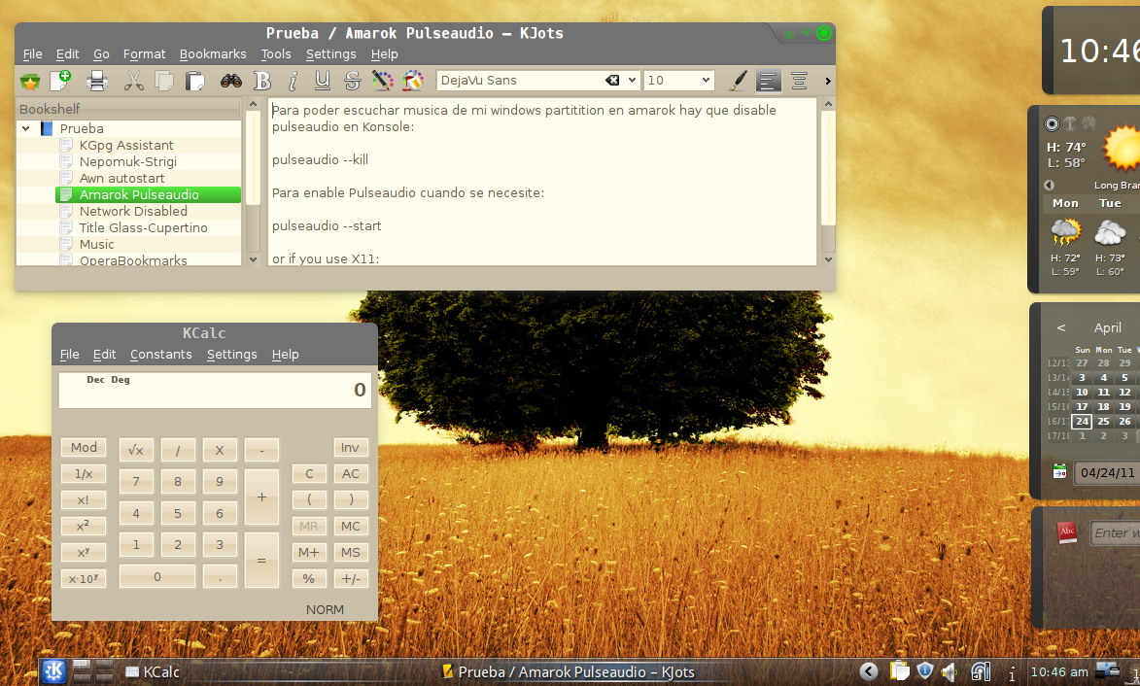Open the KJots Go menu

[101, 54]
